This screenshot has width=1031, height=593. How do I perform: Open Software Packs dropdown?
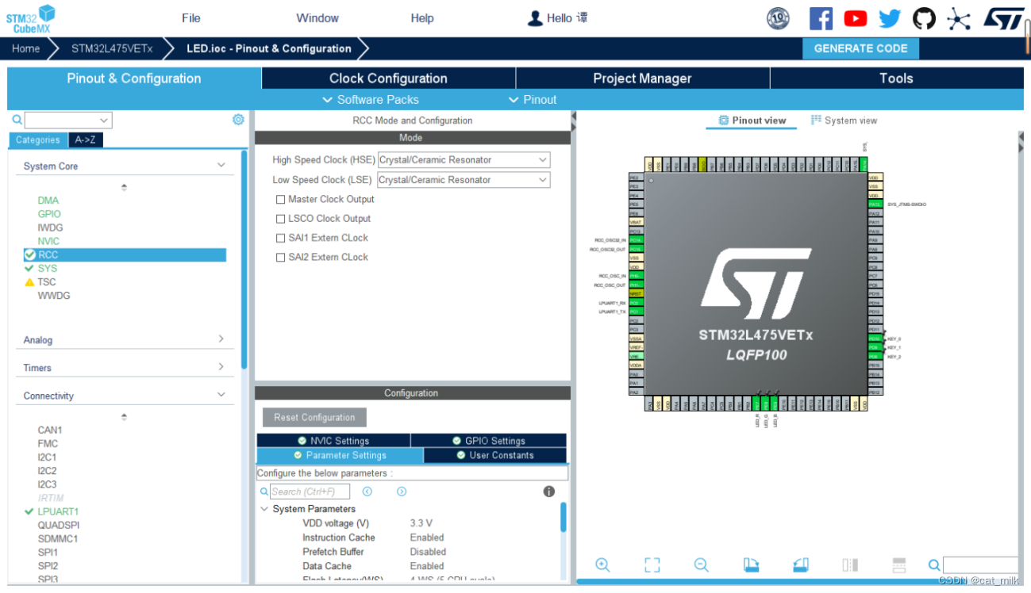click(x=371, y=100)
